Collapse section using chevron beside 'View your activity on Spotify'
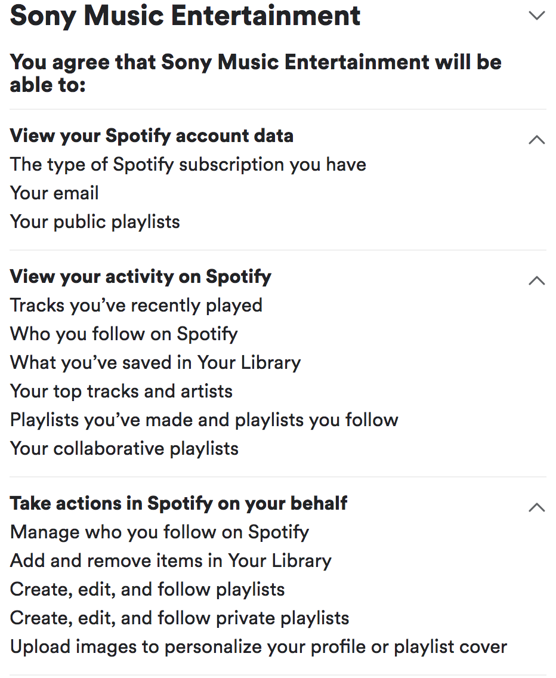Screen dimensions: 556x678 click(x=537, y=281)
